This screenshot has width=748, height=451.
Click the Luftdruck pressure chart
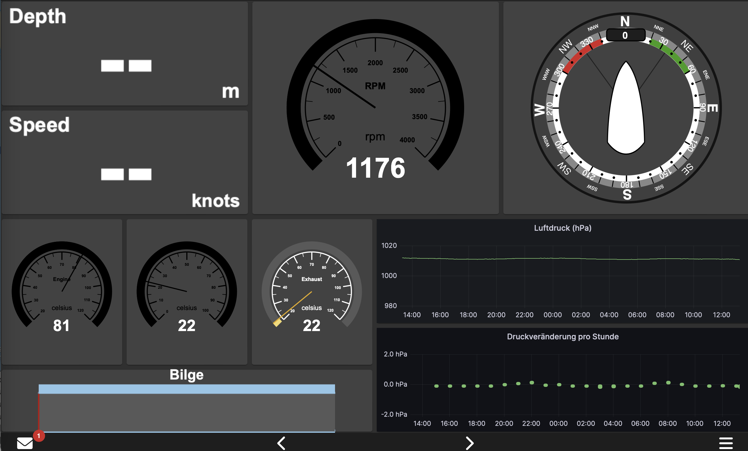[562, 273]
